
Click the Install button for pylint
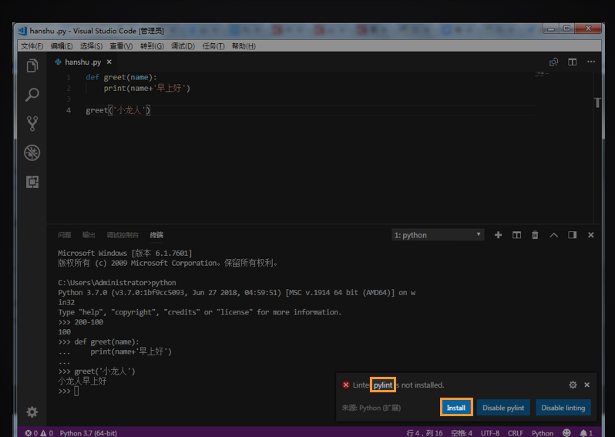coord(456,408)
